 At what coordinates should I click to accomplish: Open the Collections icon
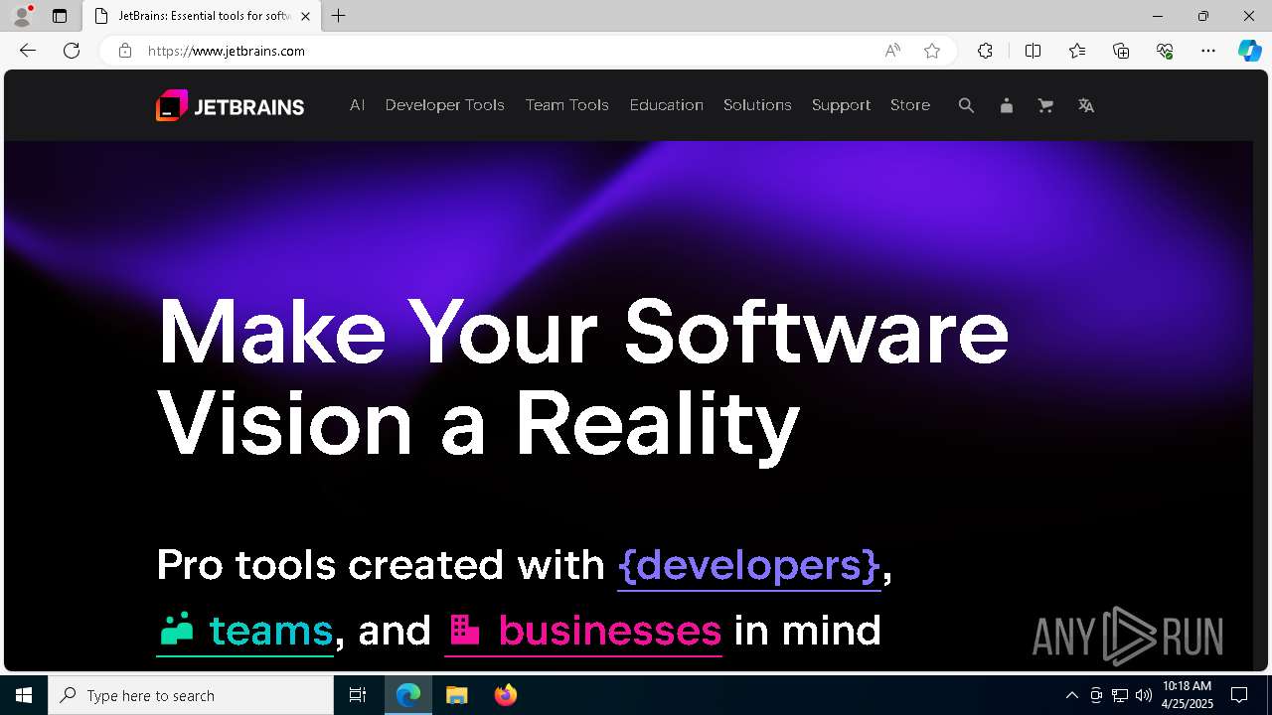click(x=1121, y=51)
